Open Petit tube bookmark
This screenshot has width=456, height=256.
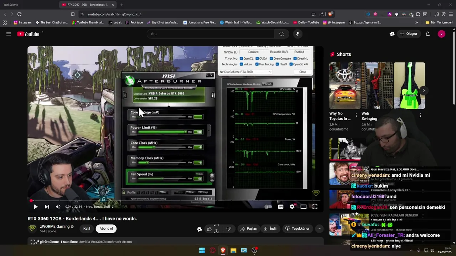point(134,22)
